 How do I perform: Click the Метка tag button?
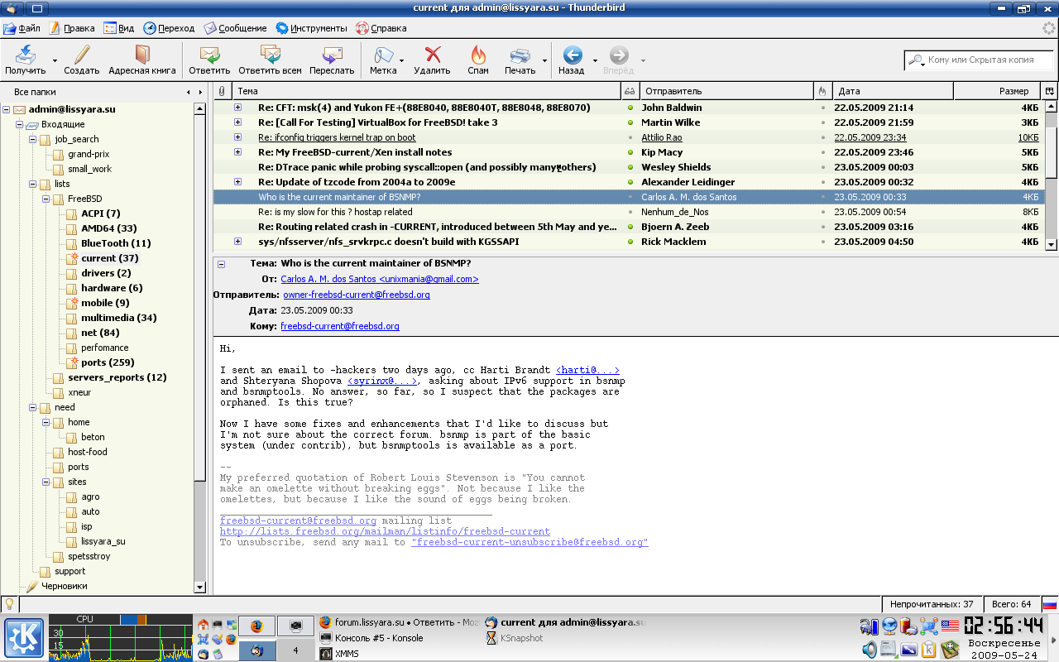383,60
